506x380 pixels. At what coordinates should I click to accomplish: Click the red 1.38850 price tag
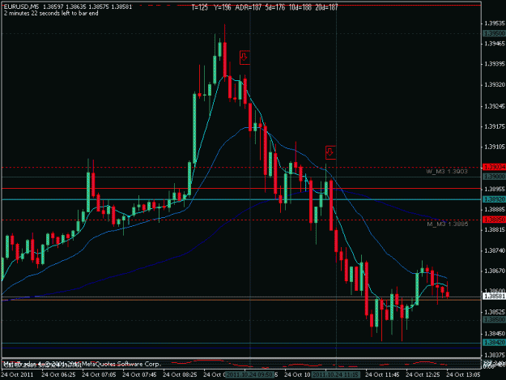tap(494, 220)
